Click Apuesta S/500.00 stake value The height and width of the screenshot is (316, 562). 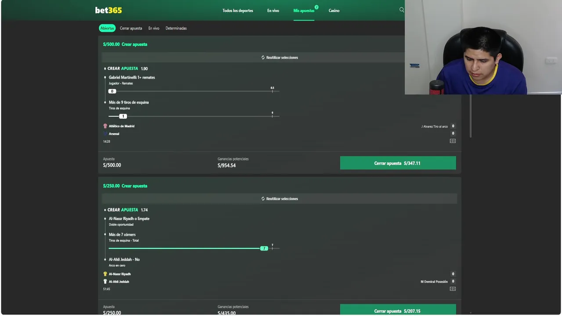click(112, 165)
